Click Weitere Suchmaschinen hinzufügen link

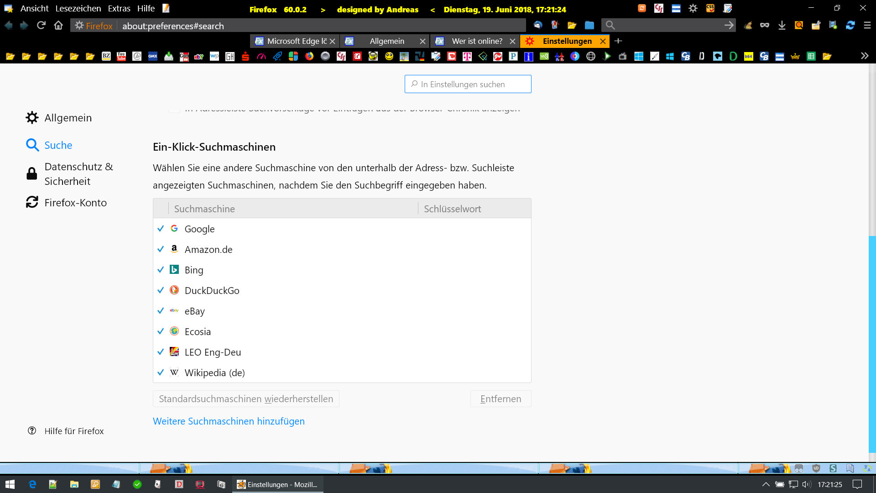coord(229,421)
